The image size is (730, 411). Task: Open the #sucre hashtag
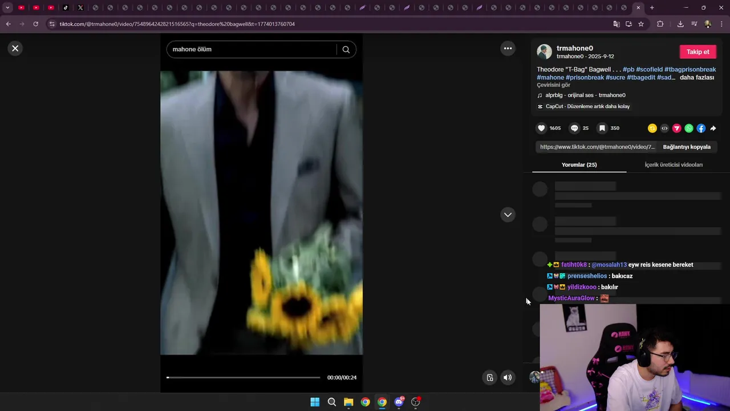615,78
